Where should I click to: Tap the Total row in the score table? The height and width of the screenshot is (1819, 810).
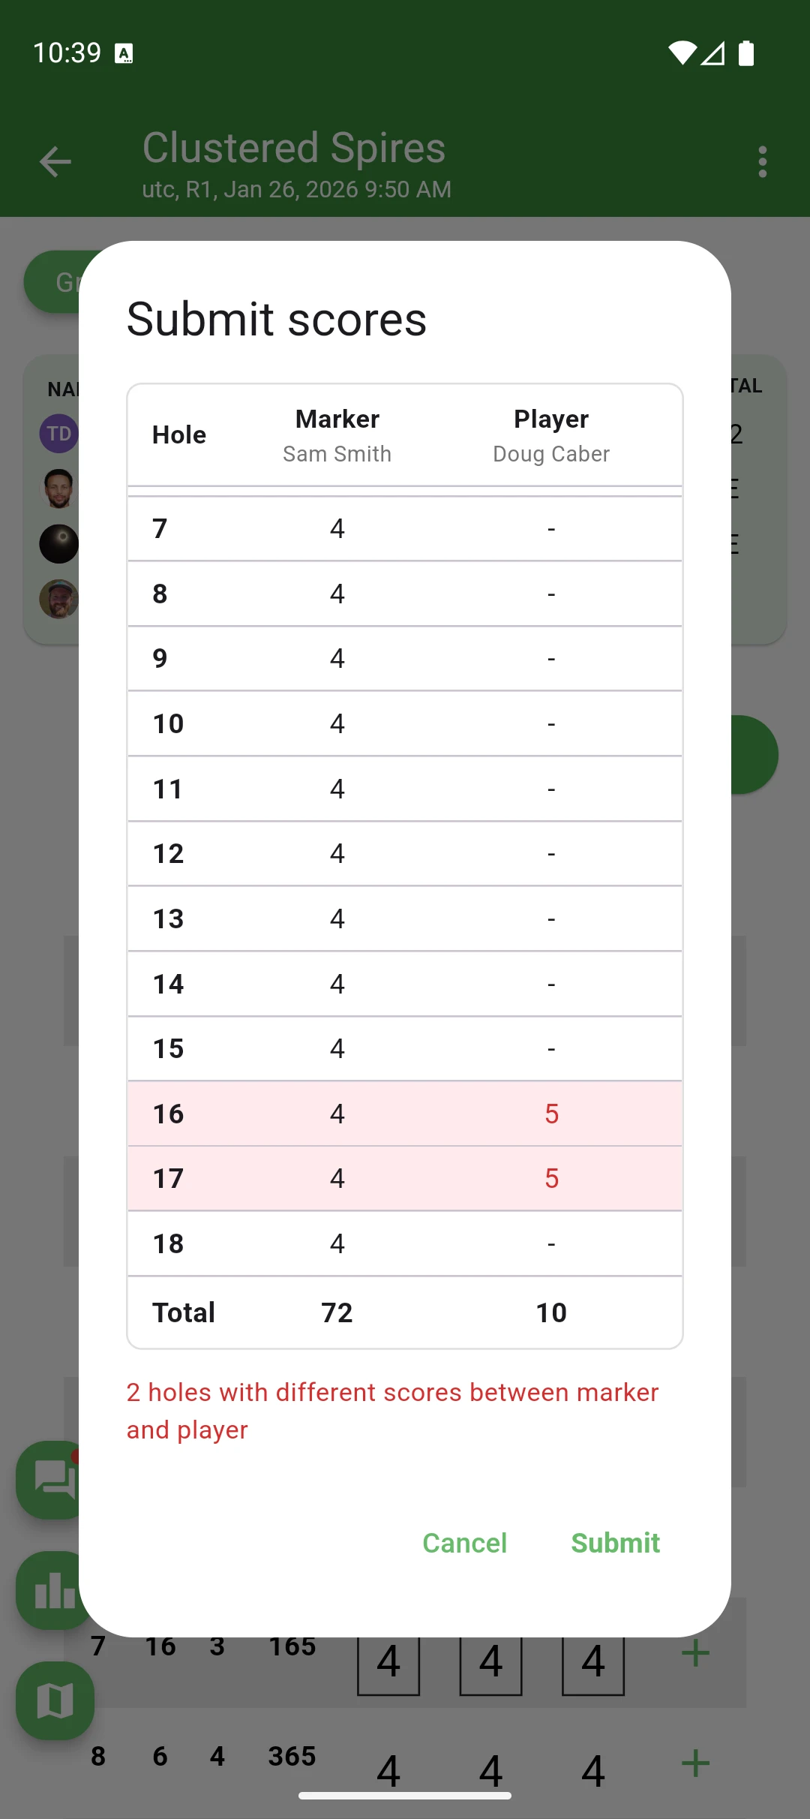pyautogui.click(x=405, y=1312)
